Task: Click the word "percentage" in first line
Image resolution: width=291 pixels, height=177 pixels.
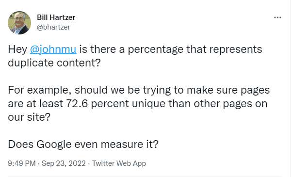Action: [x=156, y=49]
